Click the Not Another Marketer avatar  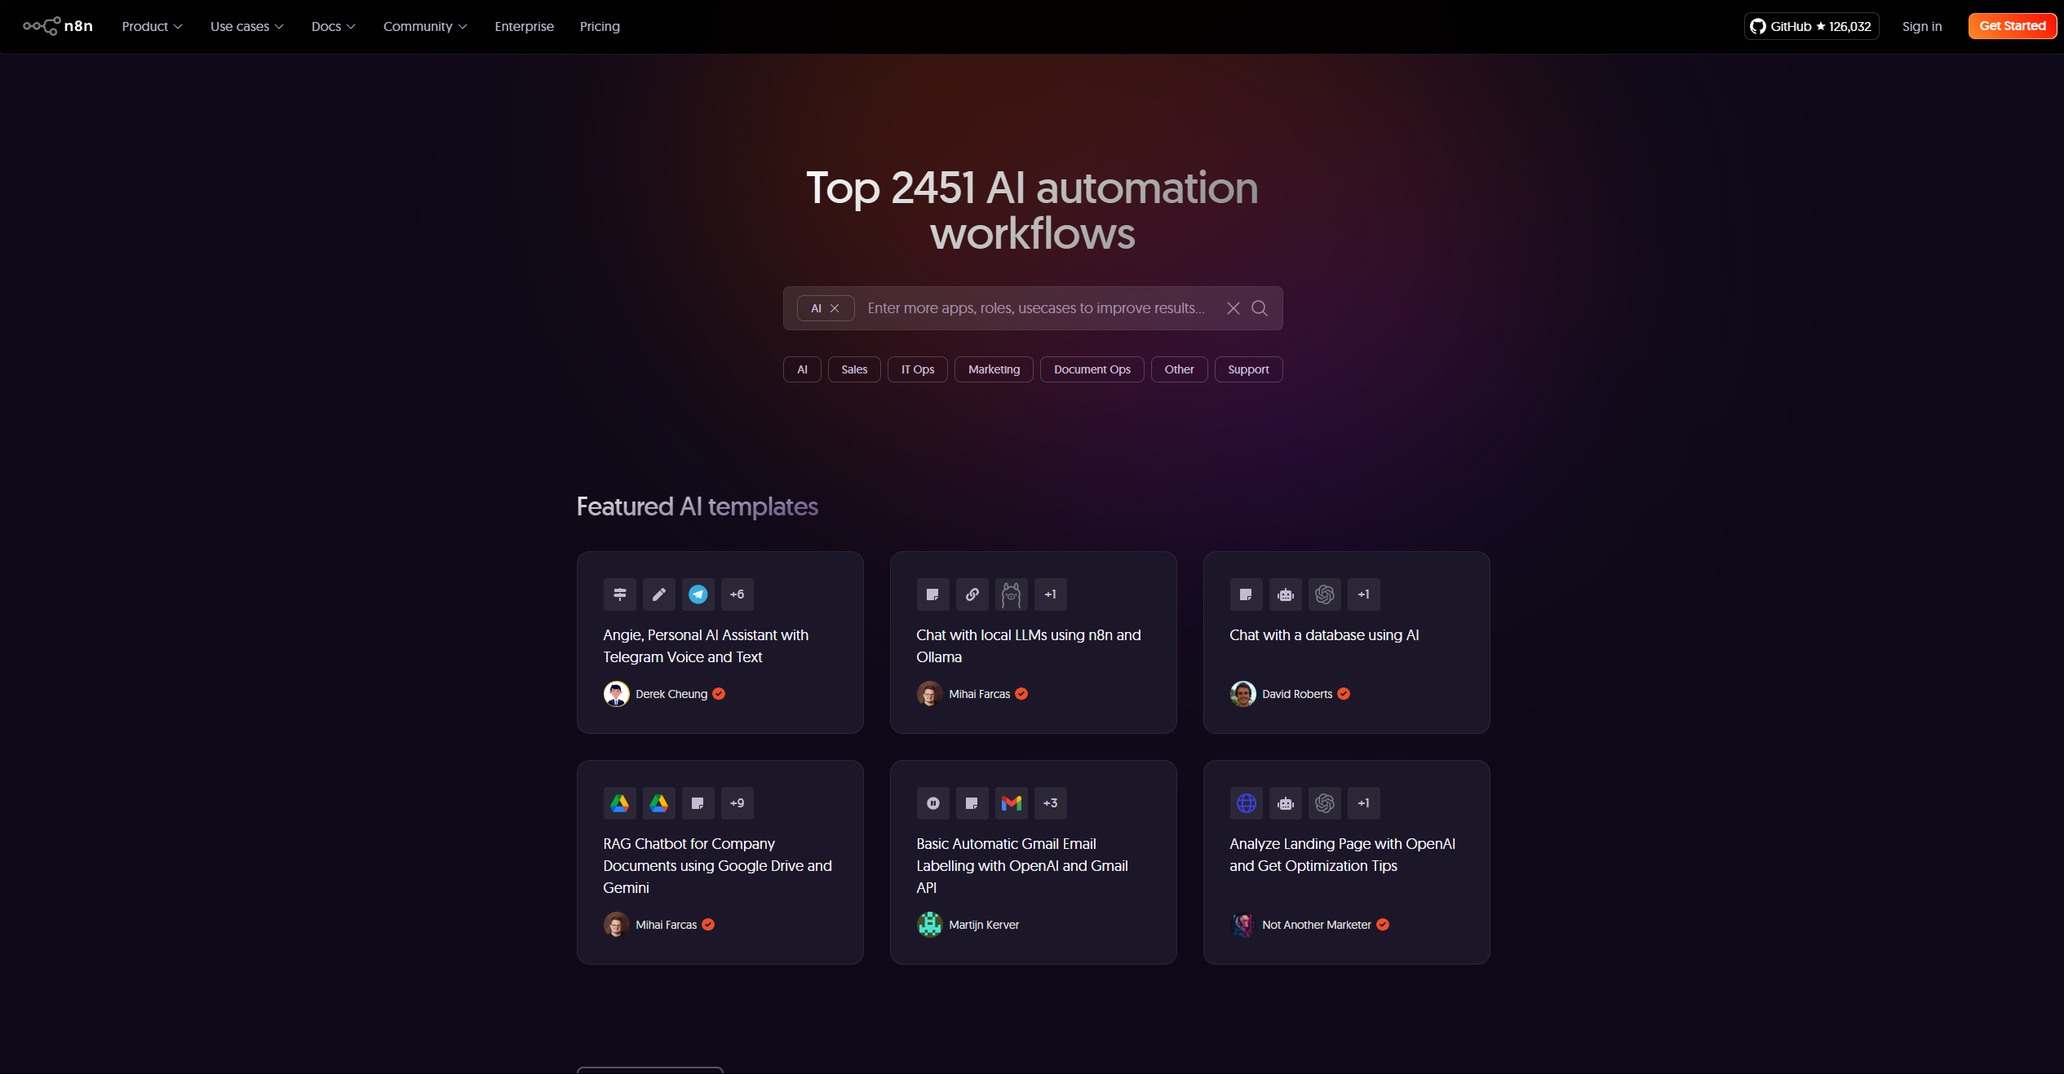point(1243,925)
